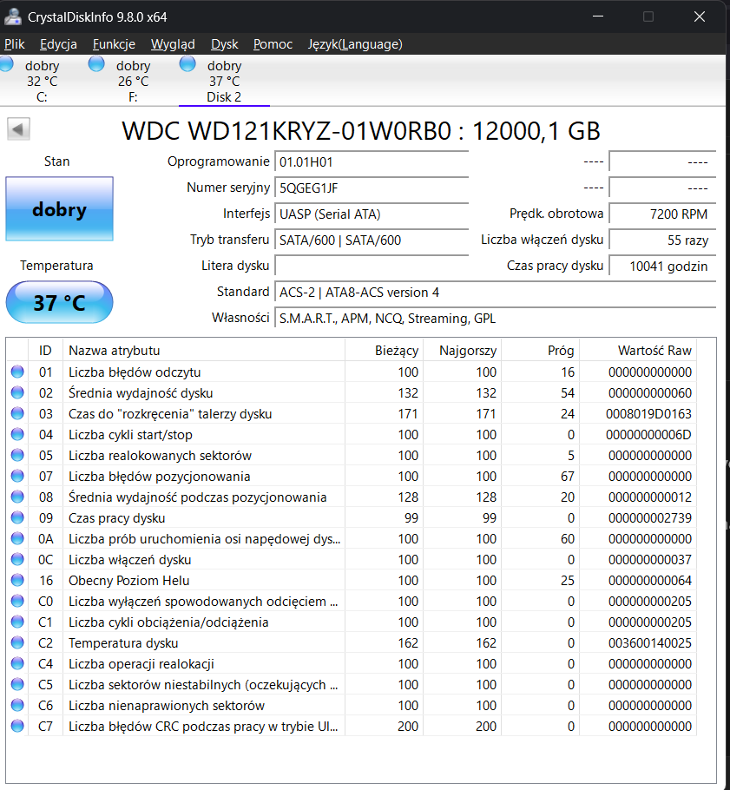Click the transfer mode field SATA/600

pyautogui.click(x=372, y=240)
